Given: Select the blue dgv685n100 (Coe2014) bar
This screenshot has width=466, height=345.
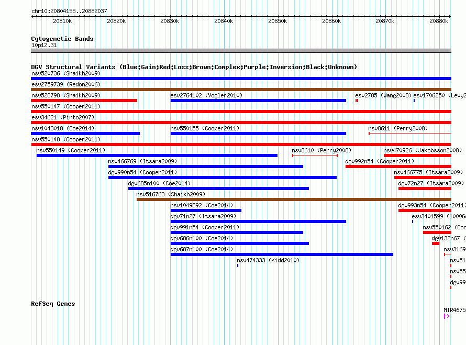Looking at the screenshot, I should pos(218,188).
